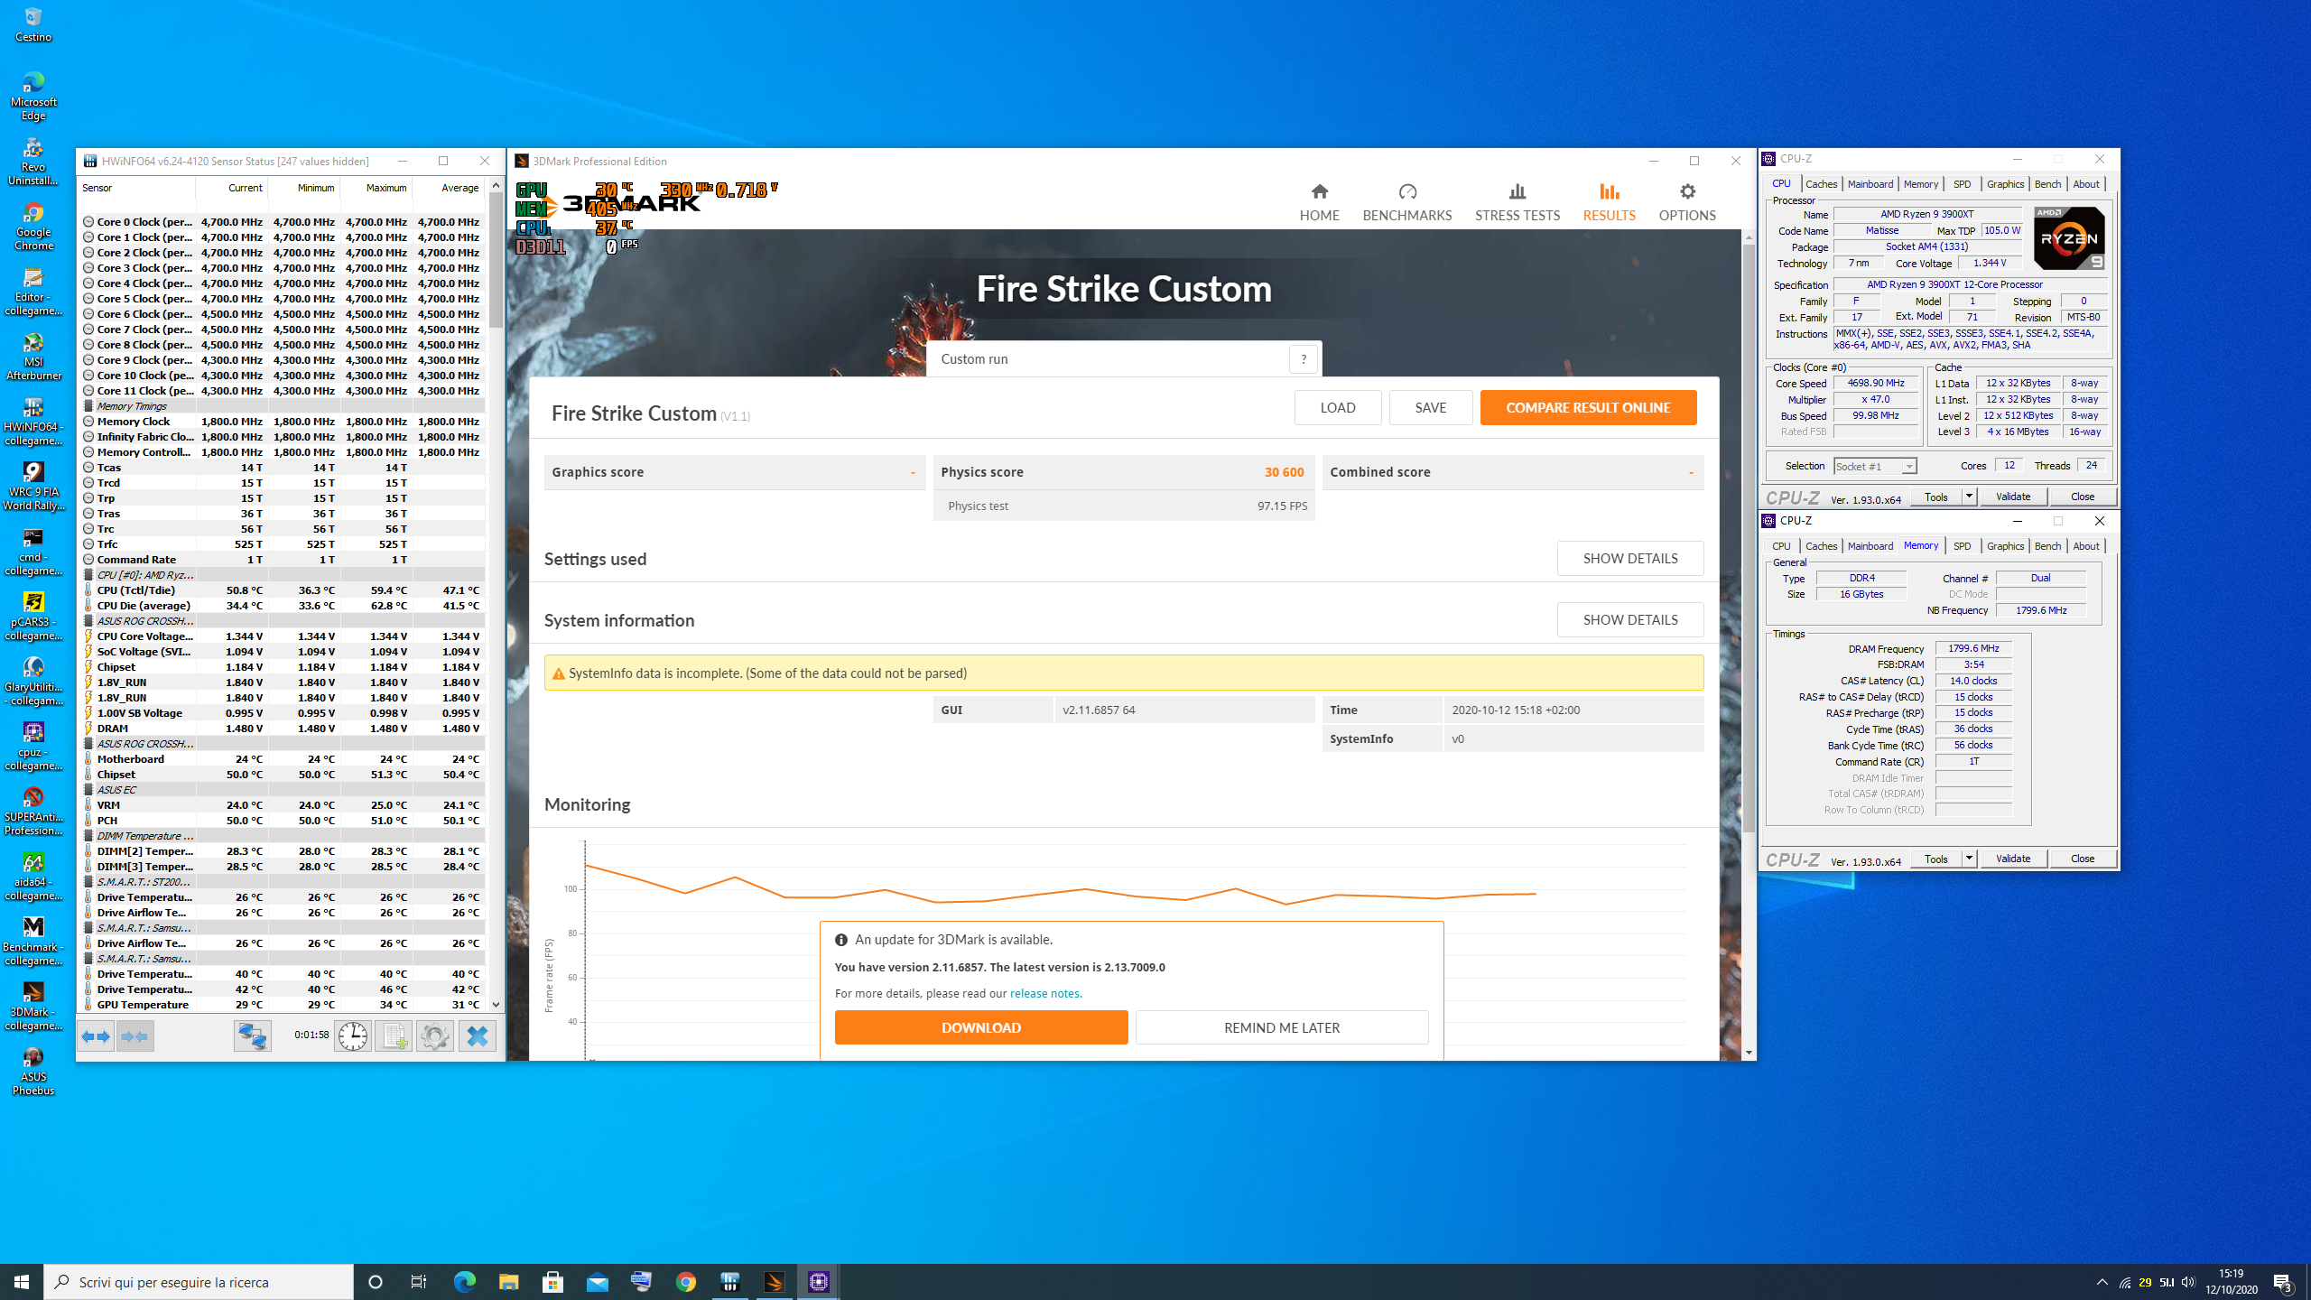Image resolution: width=2311 pixels, height=1300 pixels.
Task: Switch to Mainboard tab in upper CPU-Z
Action: click(1870, 184)
